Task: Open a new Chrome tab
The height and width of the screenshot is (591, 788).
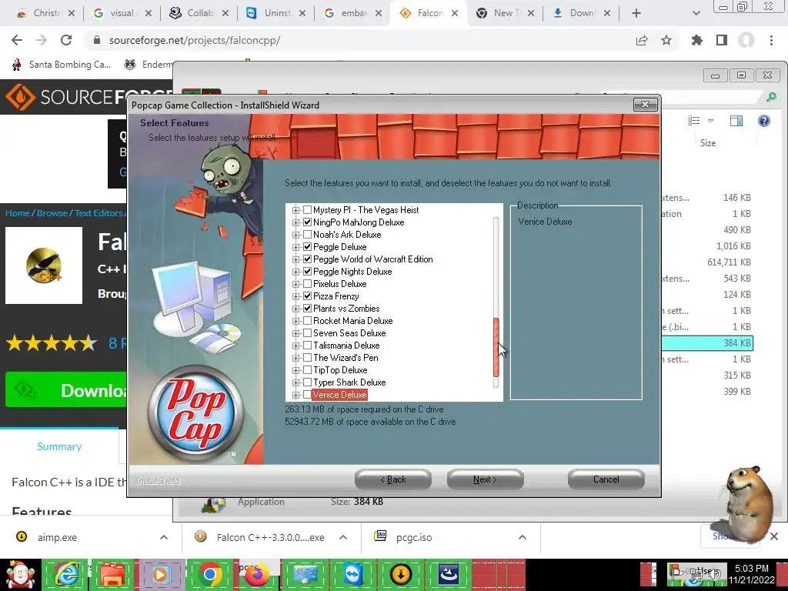Action: [636, 13]
